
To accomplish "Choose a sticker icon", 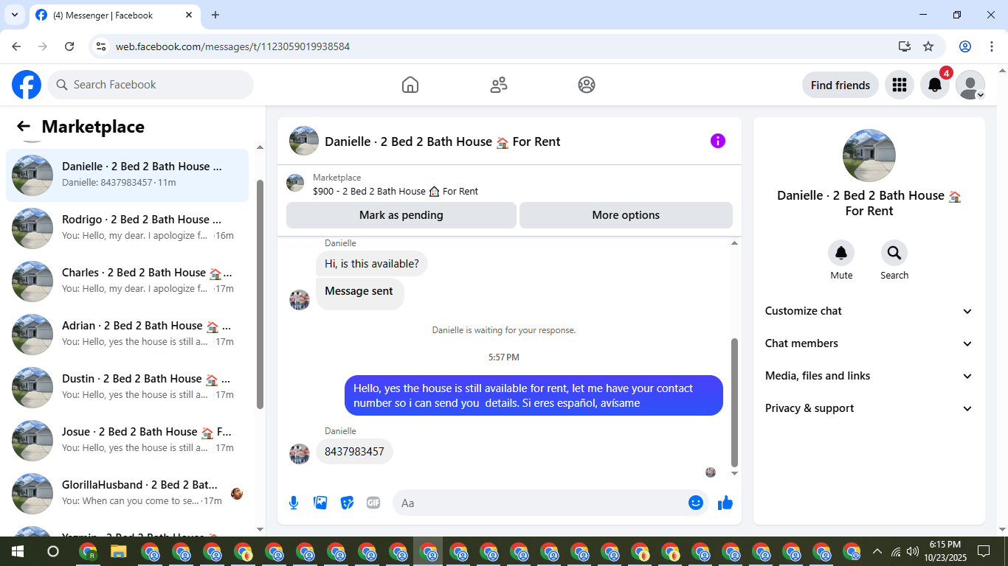I will point(347,503).
